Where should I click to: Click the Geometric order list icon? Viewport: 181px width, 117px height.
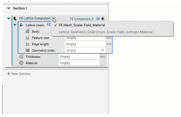[27, 50]
